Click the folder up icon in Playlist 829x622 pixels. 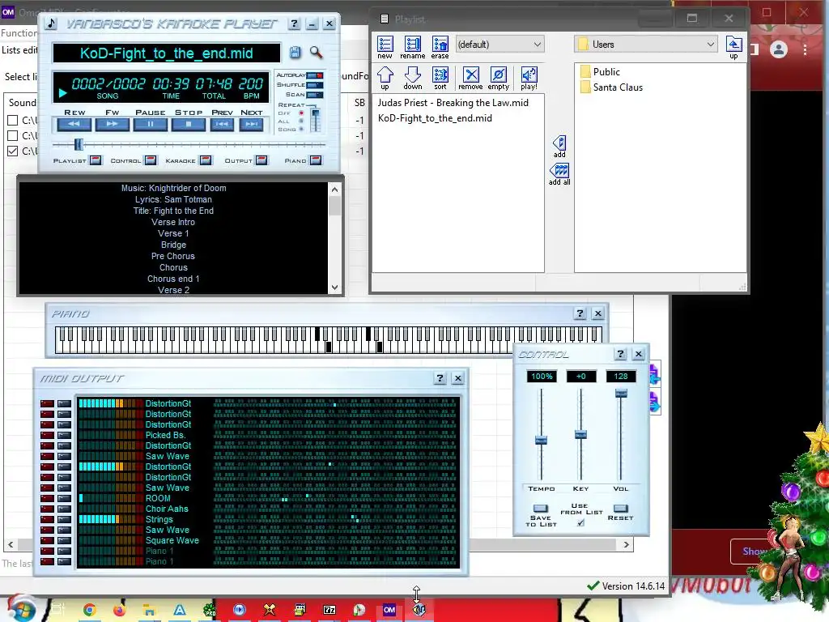(x=733, y=47)
